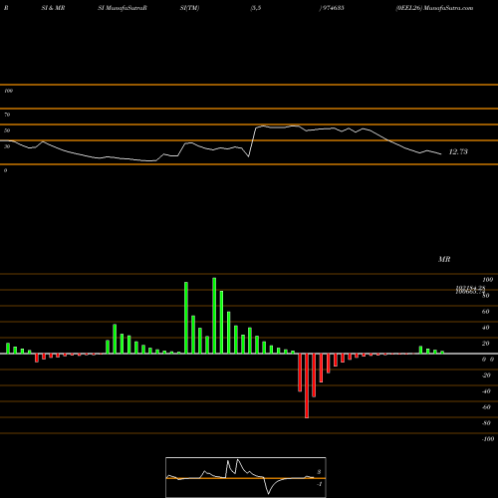
Task: Click the MR axis label '-80'
Action: (486, 423)
